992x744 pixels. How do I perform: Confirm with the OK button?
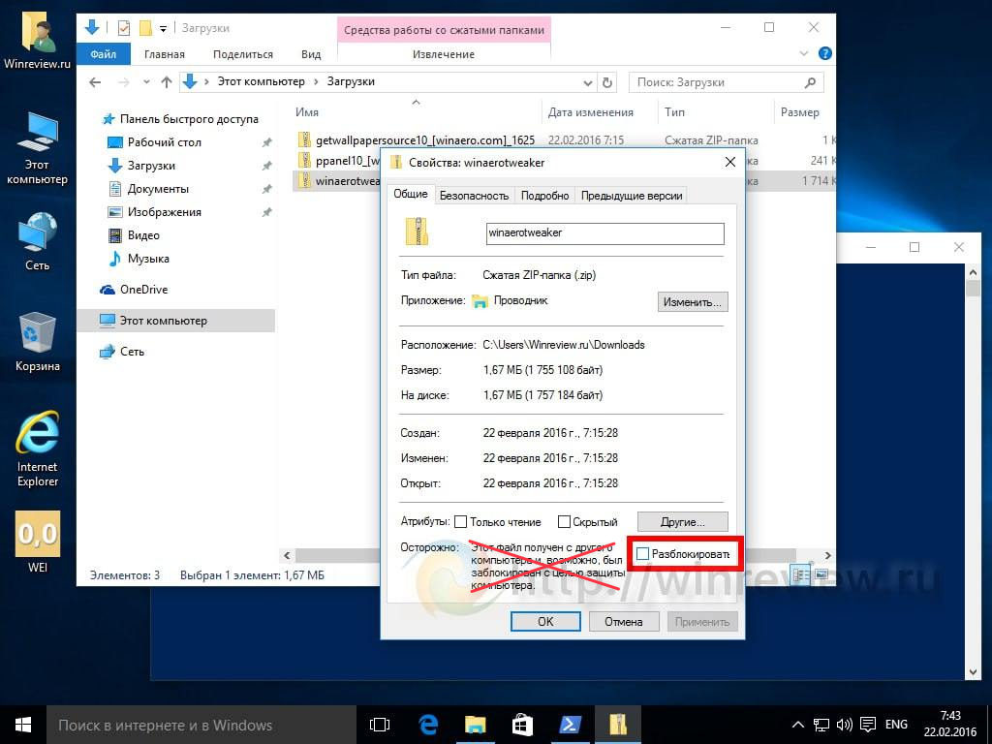click(x=545, y=621)
